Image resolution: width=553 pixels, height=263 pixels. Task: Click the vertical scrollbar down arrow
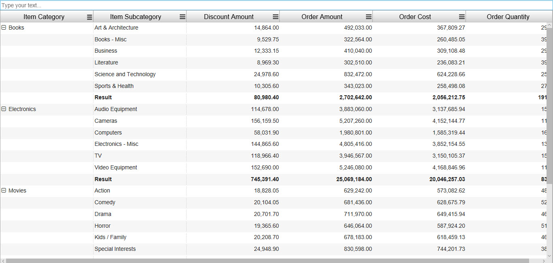tap(549, 256)
